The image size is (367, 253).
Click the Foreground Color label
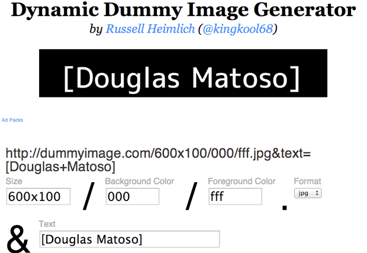[x=242, y=181]
